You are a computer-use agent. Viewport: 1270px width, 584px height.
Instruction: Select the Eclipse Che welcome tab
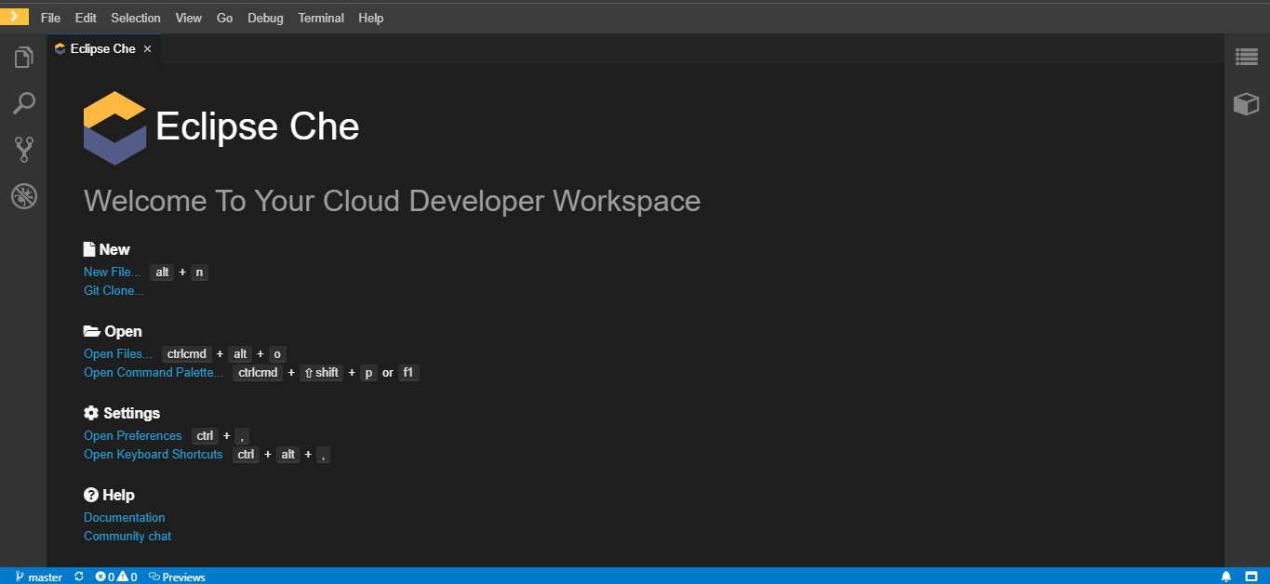click(103, 48)
